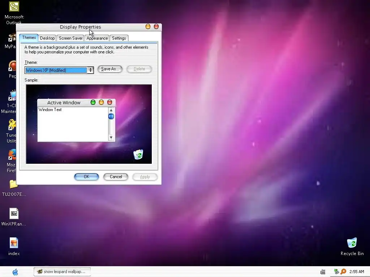The height and width of the screenshot is (277, 370).
Task: Click the network tray icon beside magnifier
Action: (336, 272)
